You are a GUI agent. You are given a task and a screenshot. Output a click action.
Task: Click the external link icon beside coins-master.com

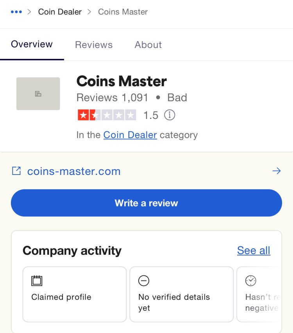16,171
